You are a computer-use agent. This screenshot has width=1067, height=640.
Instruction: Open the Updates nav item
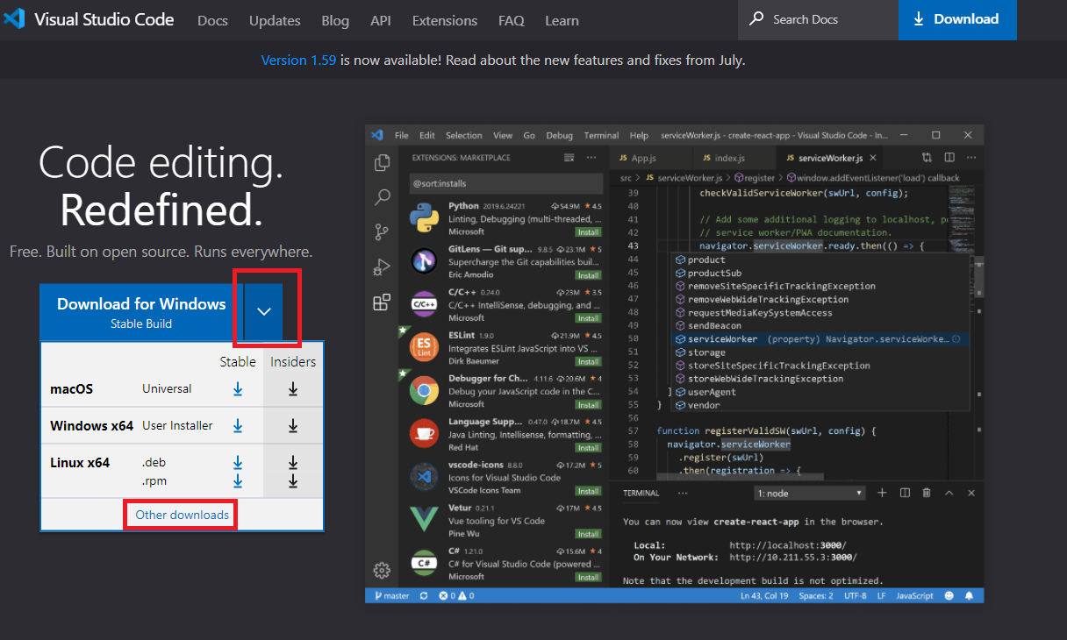pos(275,20)
